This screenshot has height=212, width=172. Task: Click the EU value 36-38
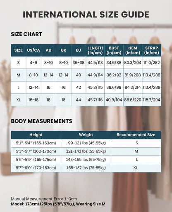point(79,63)
